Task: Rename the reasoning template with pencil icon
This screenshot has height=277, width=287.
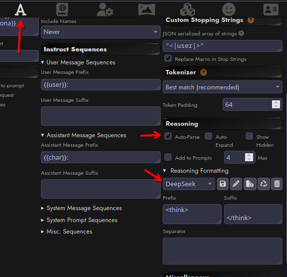Action: [x=236, y=184]
